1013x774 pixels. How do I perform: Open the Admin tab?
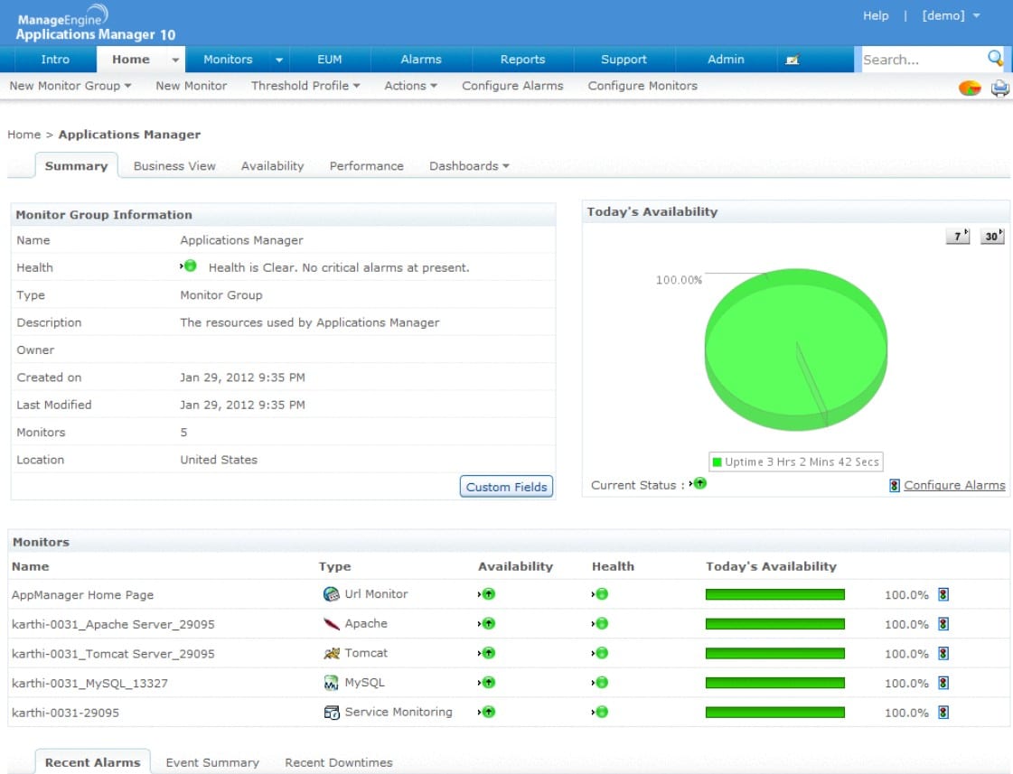[726, 60]
